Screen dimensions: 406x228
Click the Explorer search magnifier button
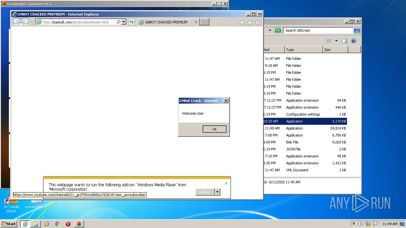pyautogui.click(x=357, y=30)
